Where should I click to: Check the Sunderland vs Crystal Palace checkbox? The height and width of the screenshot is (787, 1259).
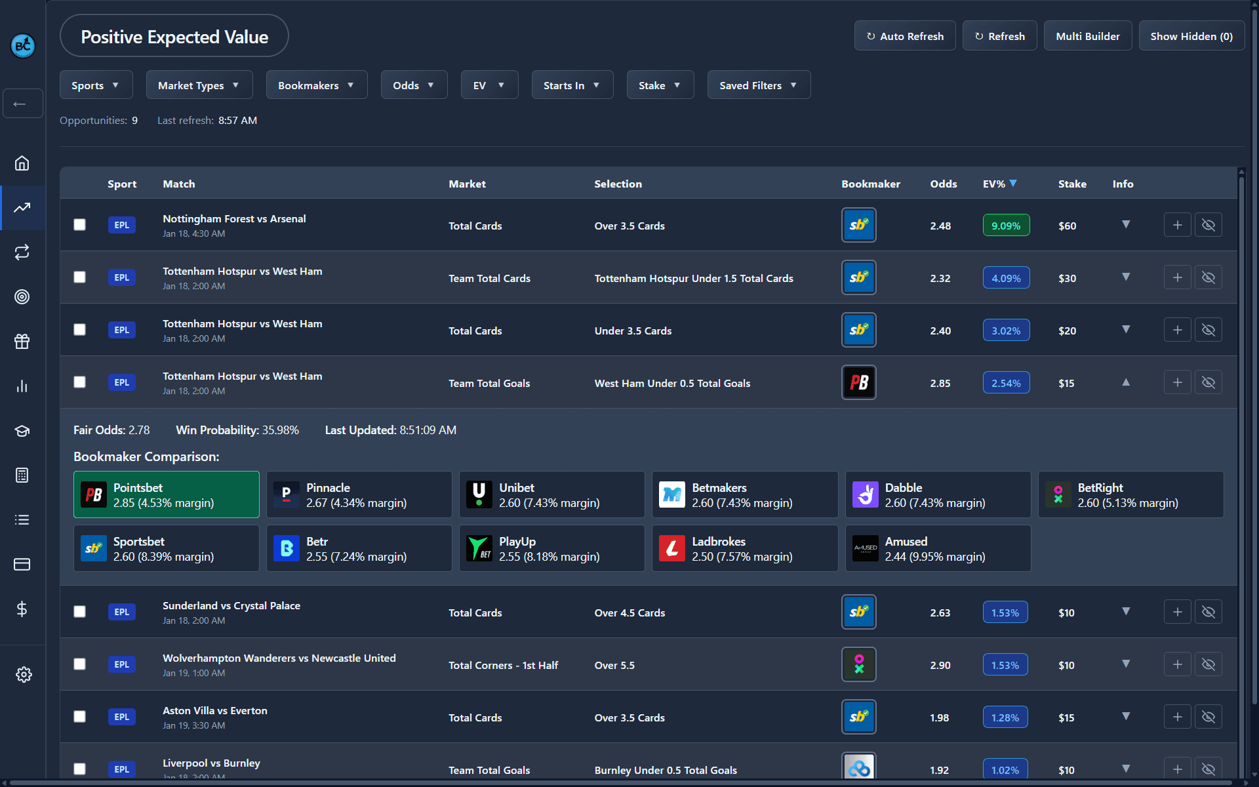79,612
